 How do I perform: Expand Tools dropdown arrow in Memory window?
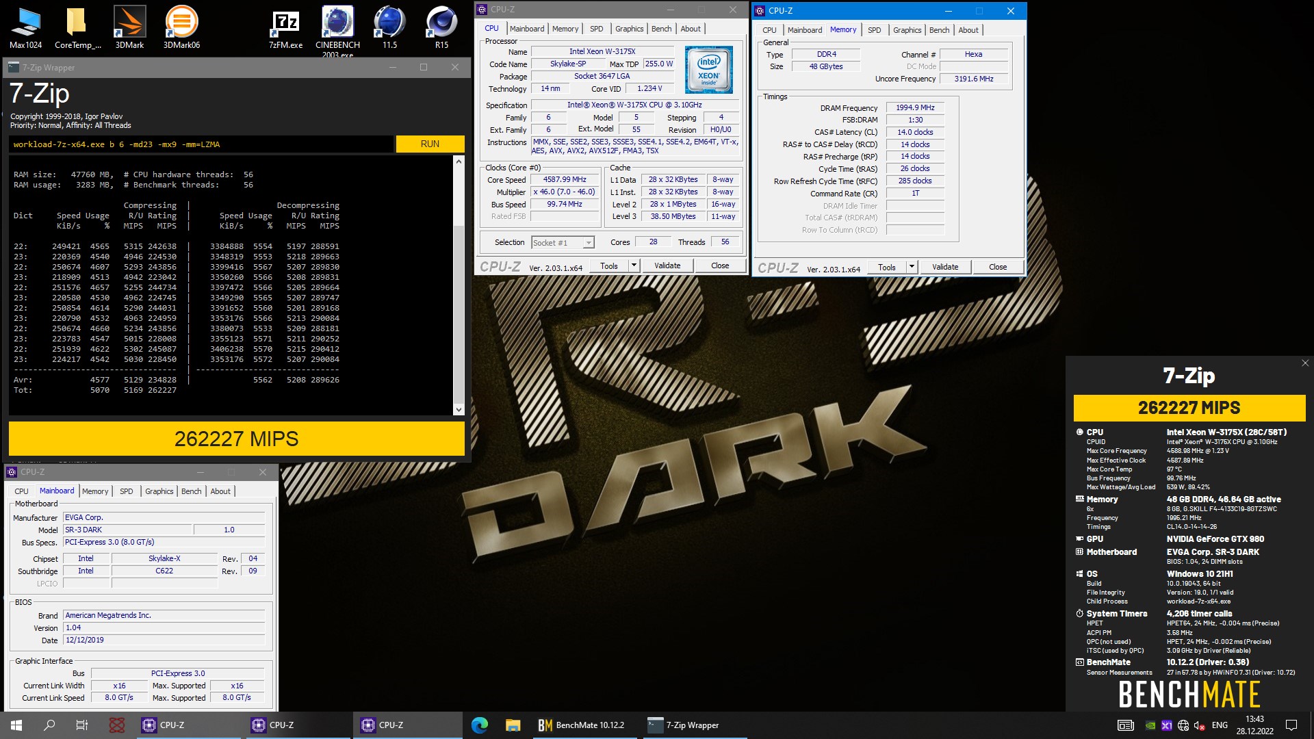pyautogui.click(x=912, y=267)
